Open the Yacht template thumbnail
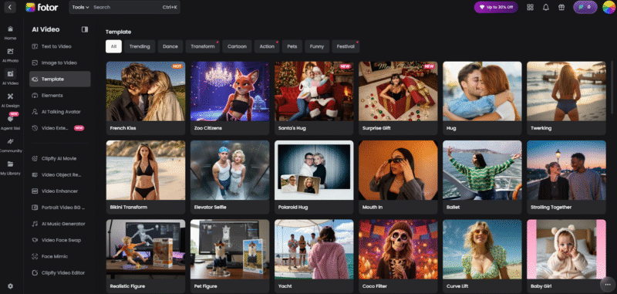This screenshot has height=294, width=617. (x=314, y=249)
